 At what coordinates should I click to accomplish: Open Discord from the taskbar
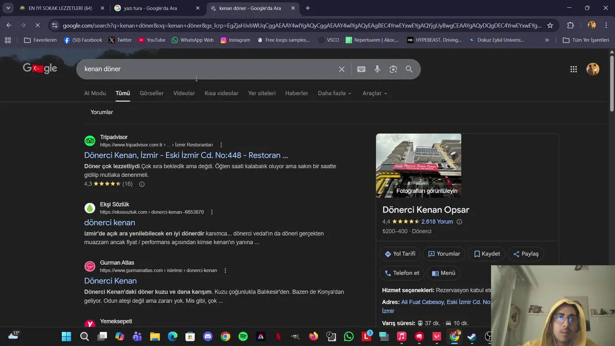tap(208, 336)
